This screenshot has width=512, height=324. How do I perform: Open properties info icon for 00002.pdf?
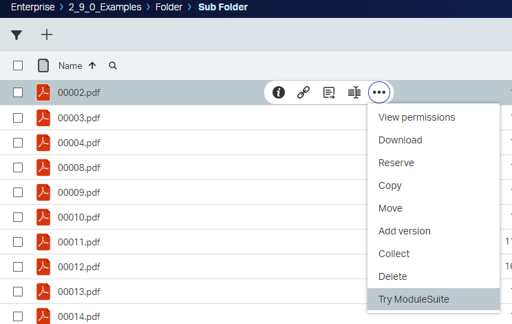pyautogui.click(x=279, y=92)
